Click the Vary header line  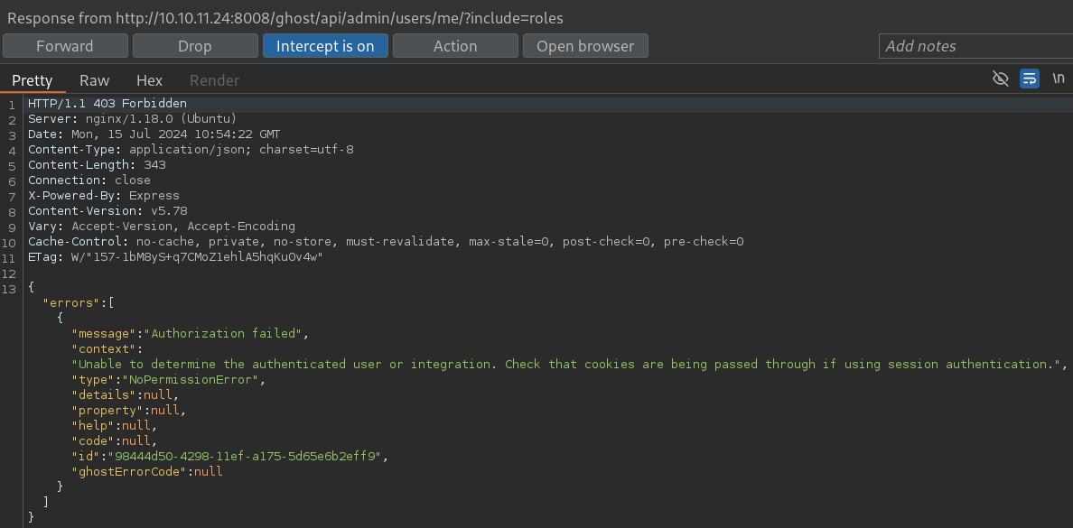(162, 226)
